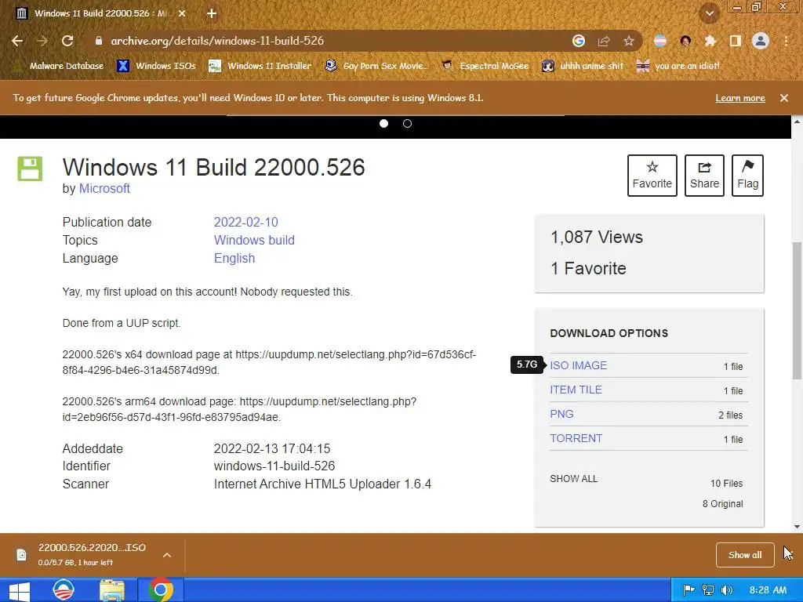Click the network tray icon

(x=708, y=590)
